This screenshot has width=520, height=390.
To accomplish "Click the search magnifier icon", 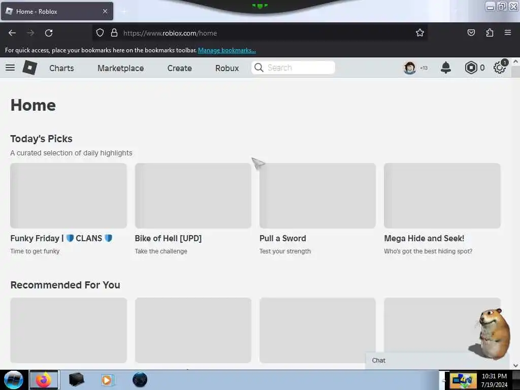I will point(258,68).
